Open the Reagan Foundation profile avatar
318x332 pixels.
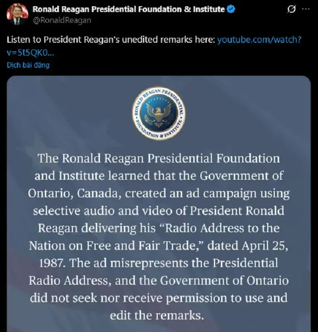pyautogui.click(x=17, y=14)
